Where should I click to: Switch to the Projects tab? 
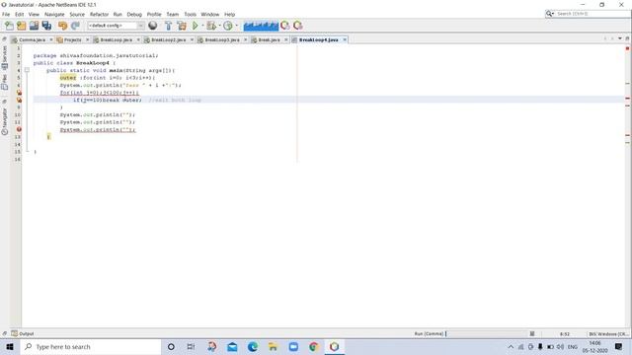(72, 39)
